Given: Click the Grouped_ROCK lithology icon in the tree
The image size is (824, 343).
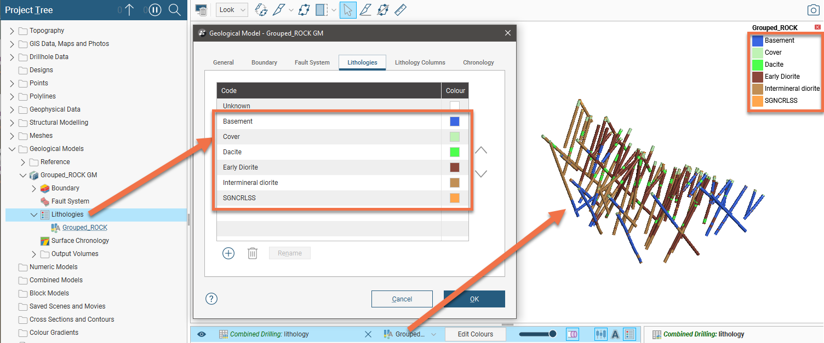Looking at the screenshot, I should [x=55, y=228].
